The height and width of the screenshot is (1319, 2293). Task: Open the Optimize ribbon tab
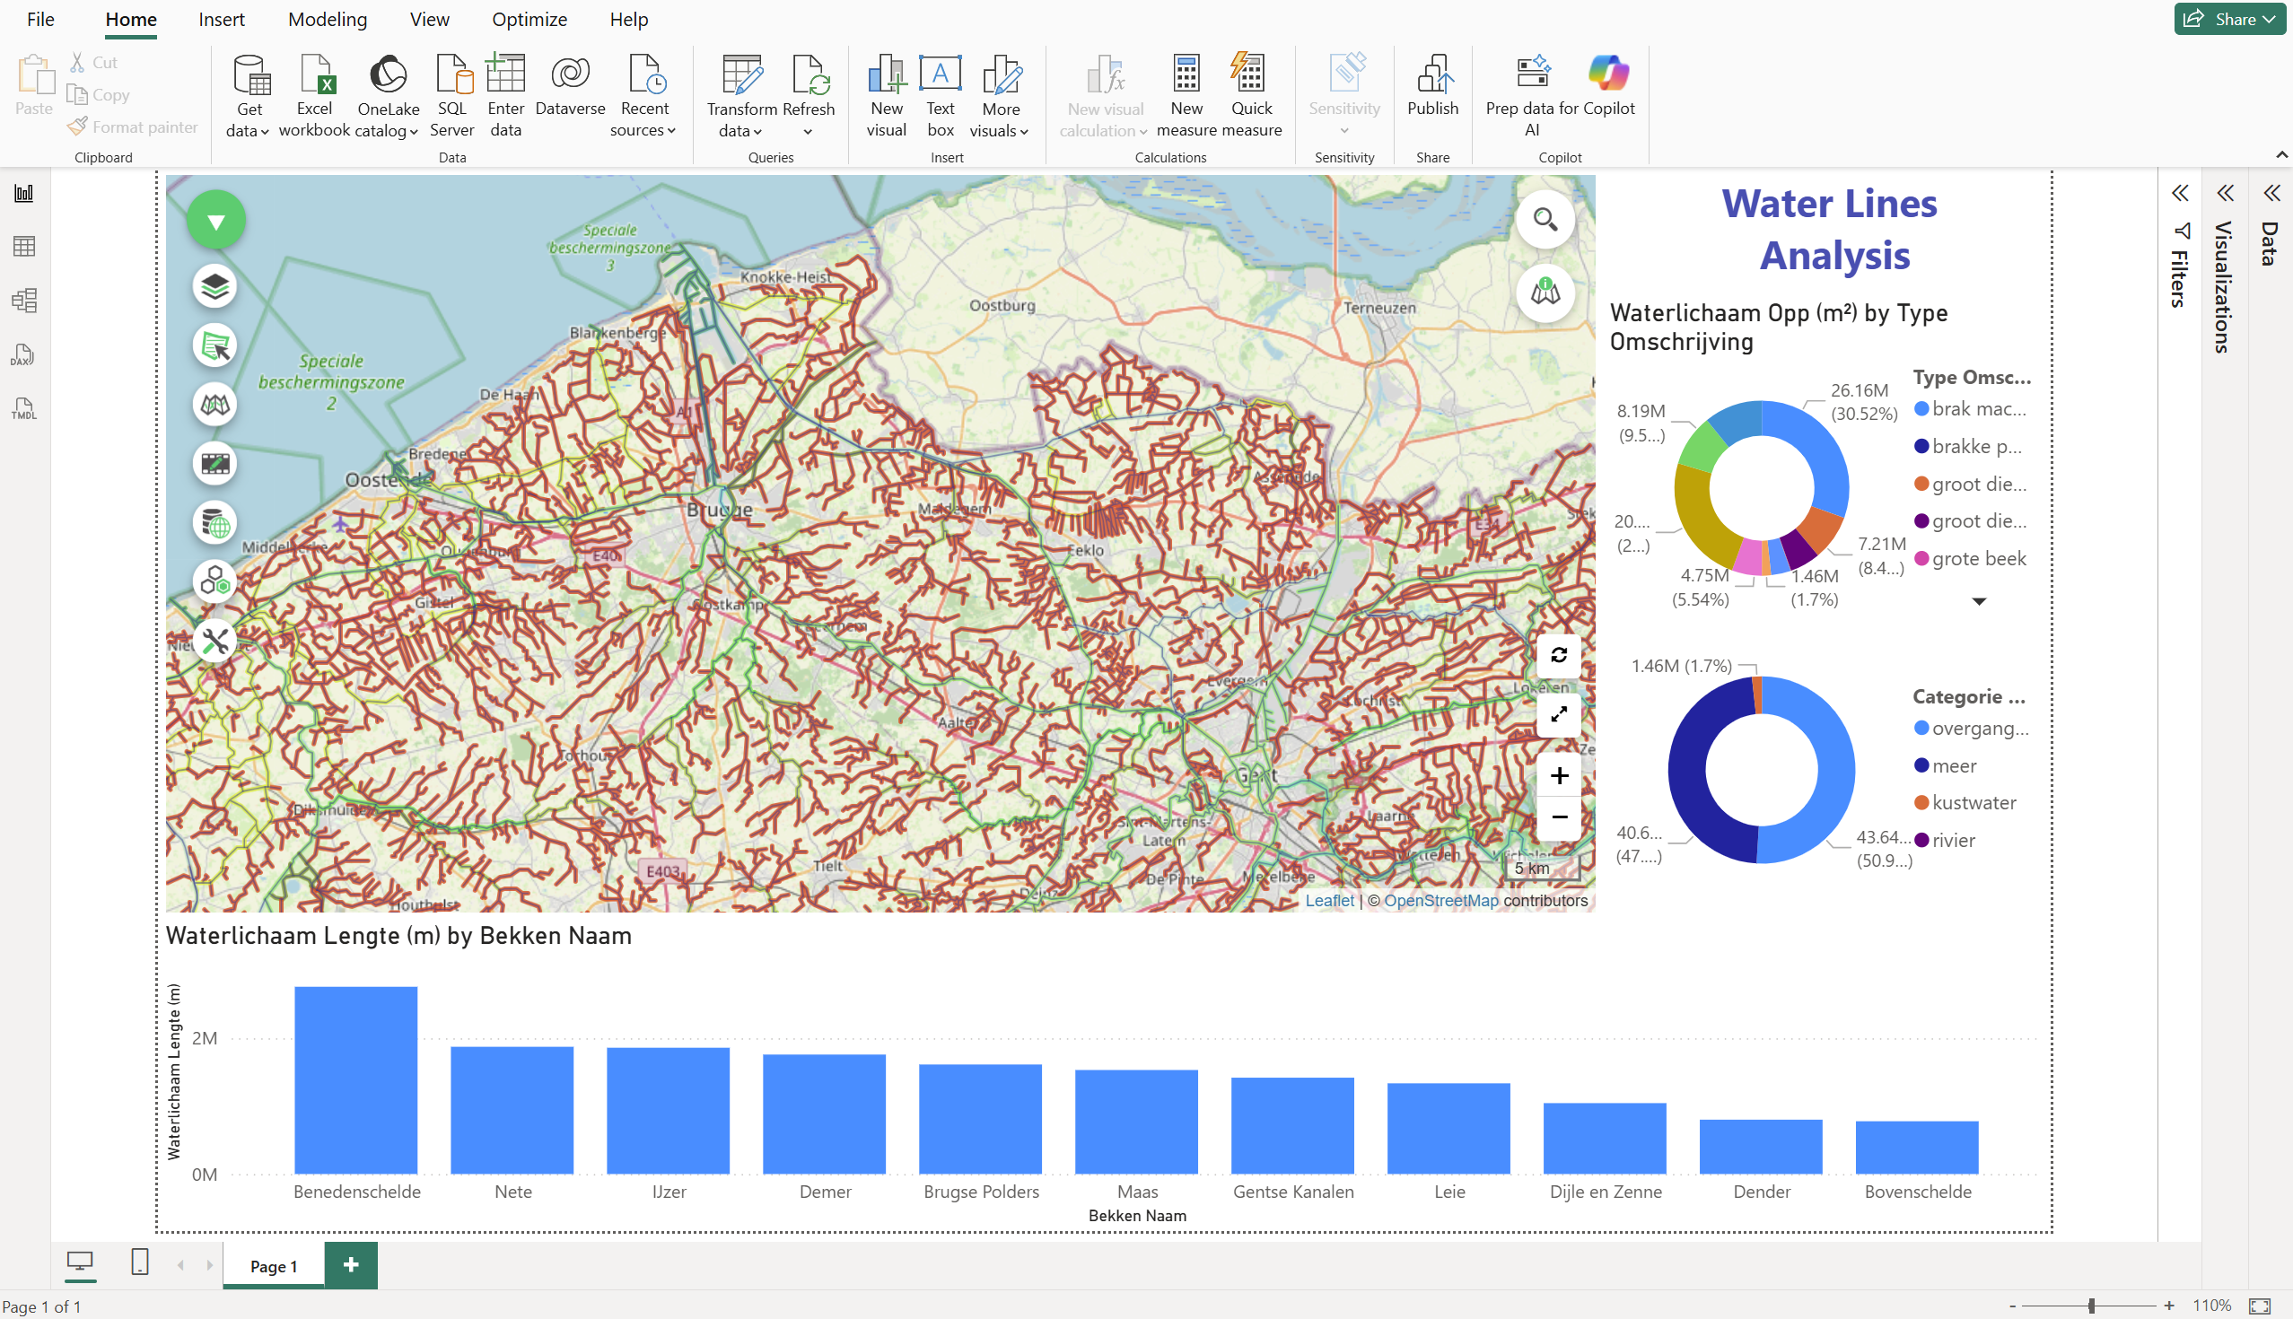[x=529, y=19]
